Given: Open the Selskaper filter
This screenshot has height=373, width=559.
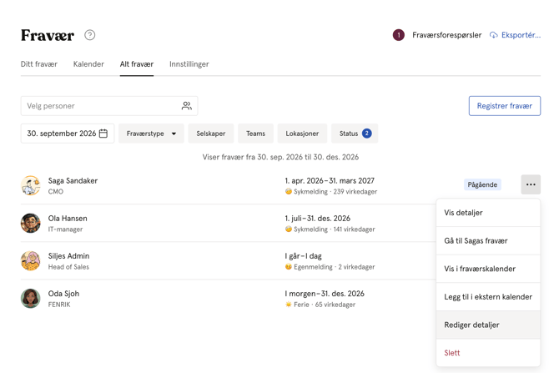Looking at the screenshot, I should [x=211, y=134].
